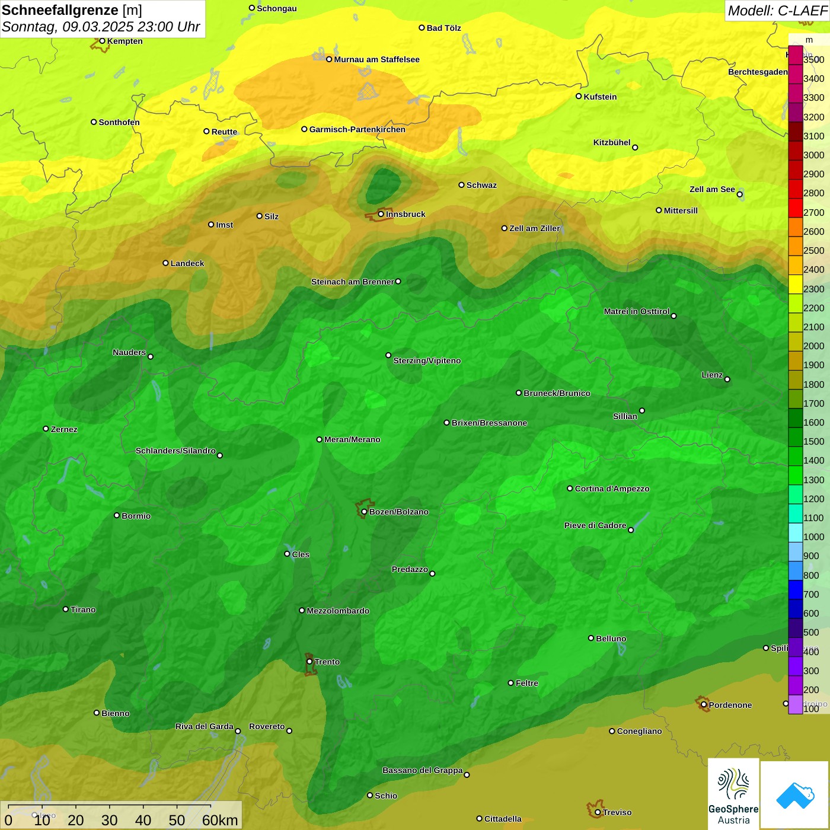Select the Predazzo location dot

click(432, 573)
